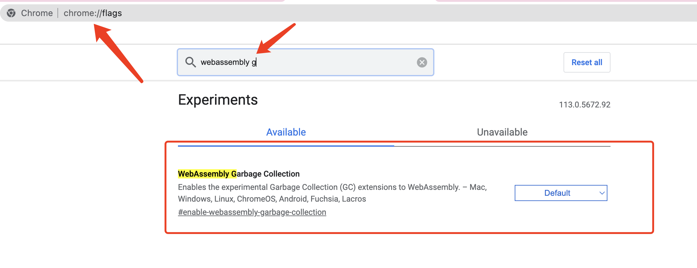Focus the "webassembly g" search field
Screen dimensions: 697x268
pos(305,62)
